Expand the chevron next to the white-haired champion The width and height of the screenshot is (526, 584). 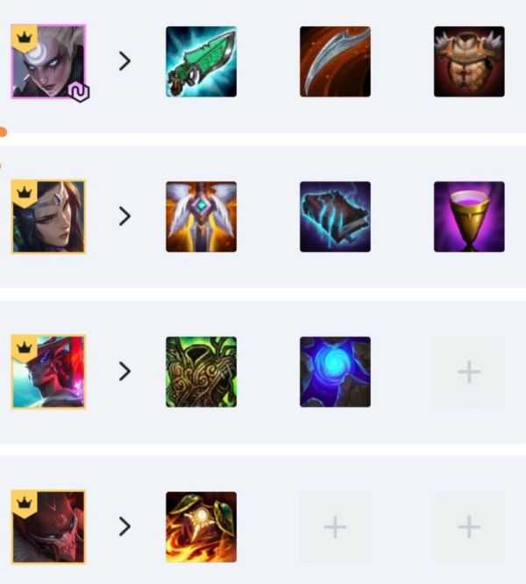click(124, 61)
